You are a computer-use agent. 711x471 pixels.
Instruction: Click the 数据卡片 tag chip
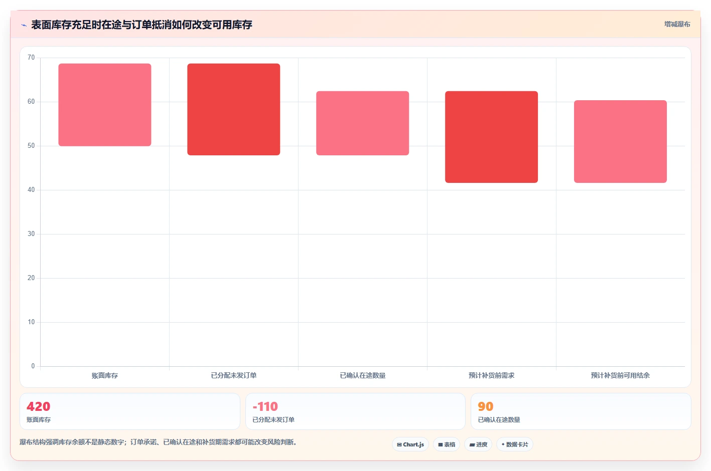coord(515,444)
